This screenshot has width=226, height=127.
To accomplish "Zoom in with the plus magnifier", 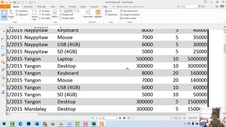I will pyautogui.click(x=78, y=11).
